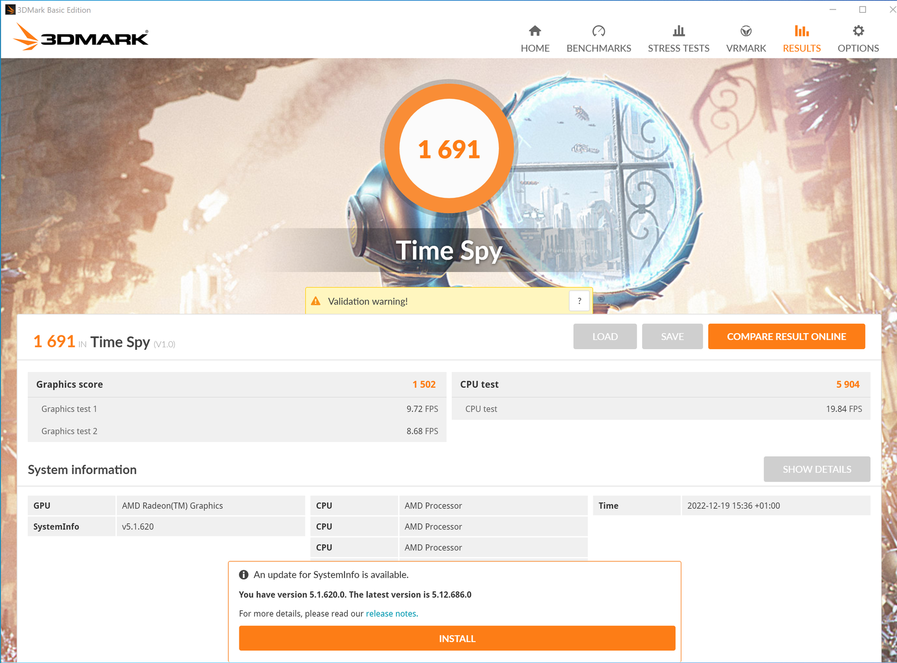Click the SHOW DETAILS button

pyautogui.click(x=817, y=469)
